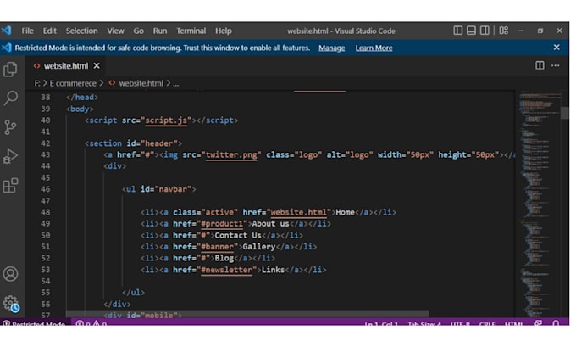Click line number 42 in gutter

[x=46, y=143]
